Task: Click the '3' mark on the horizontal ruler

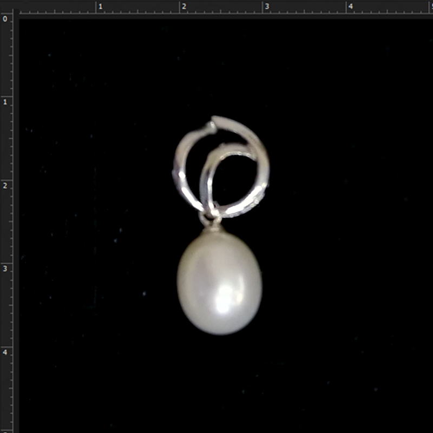Action: tap(267, 6)
